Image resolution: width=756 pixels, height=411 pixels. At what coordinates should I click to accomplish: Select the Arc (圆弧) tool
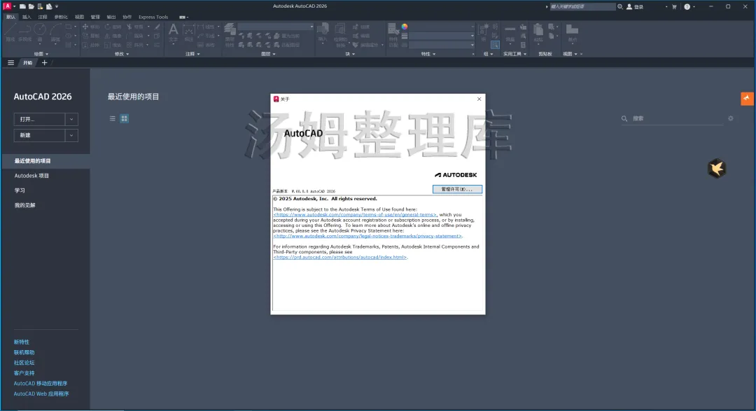[x=55, y=33]
